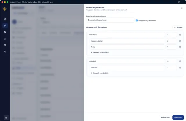Open the sync arrows icon in sidebar

pyautogui.click(x=5, y=32)
